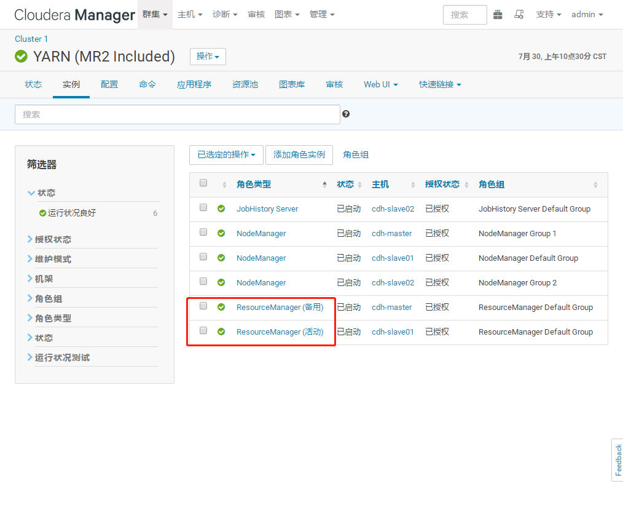Image resolution: width=623 pixels, height=529 pixels.
Task: Switch to the 配置 tab
Action: click(x=109, y=85)
